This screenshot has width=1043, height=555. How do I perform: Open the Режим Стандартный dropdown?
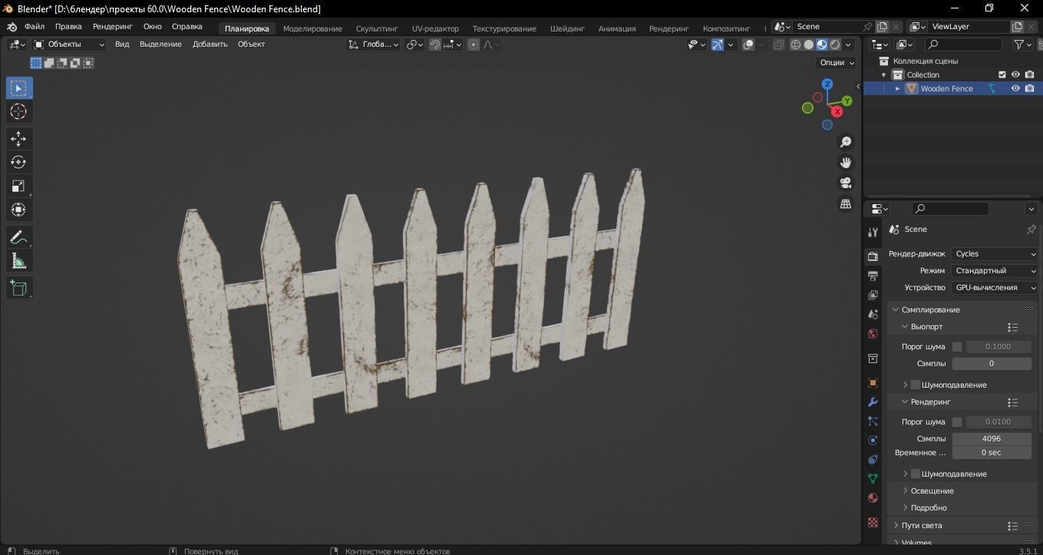(995, 271)
